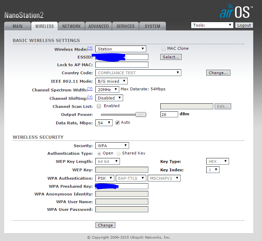
Task: Click the Output Power slider handle
Action: (x=141, y=115)
